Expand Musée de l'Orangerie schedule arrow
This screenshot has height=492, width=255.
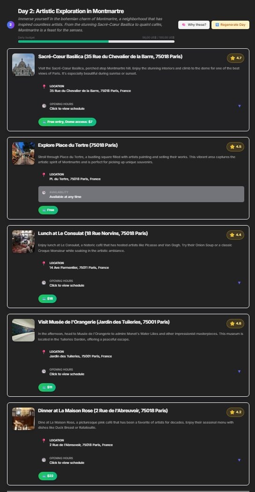tap(240, 371)
